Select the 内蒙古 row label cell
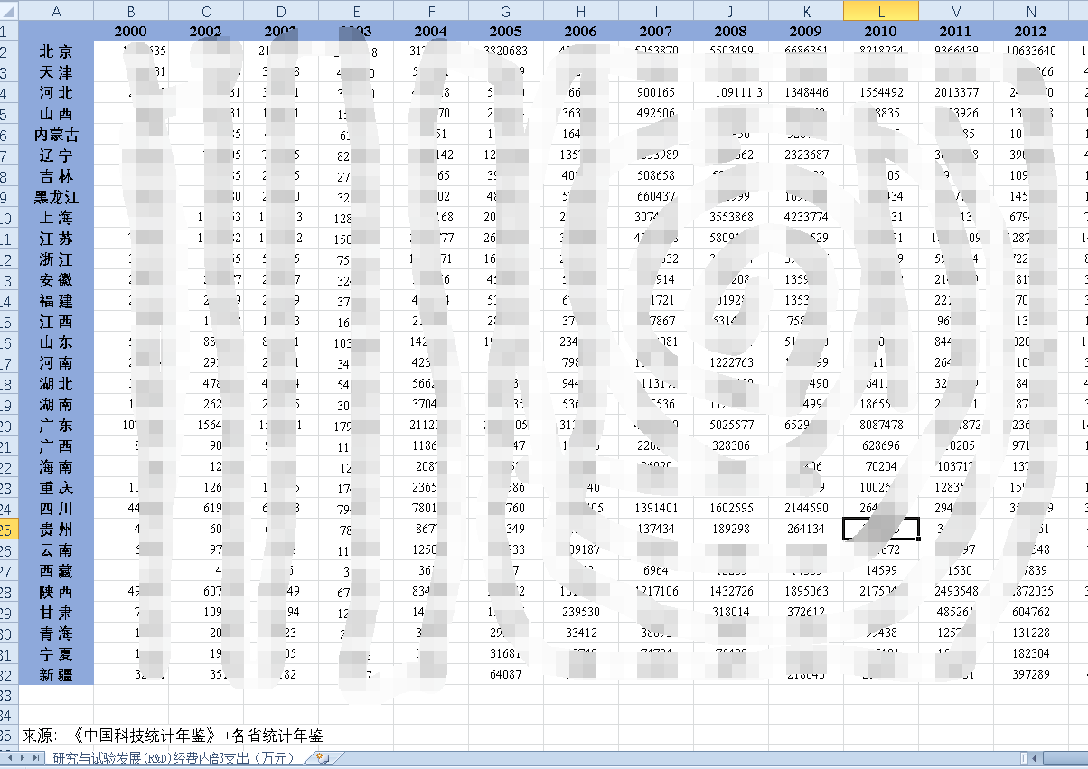This screenshot has width=1088, height=769. [56, 135]
